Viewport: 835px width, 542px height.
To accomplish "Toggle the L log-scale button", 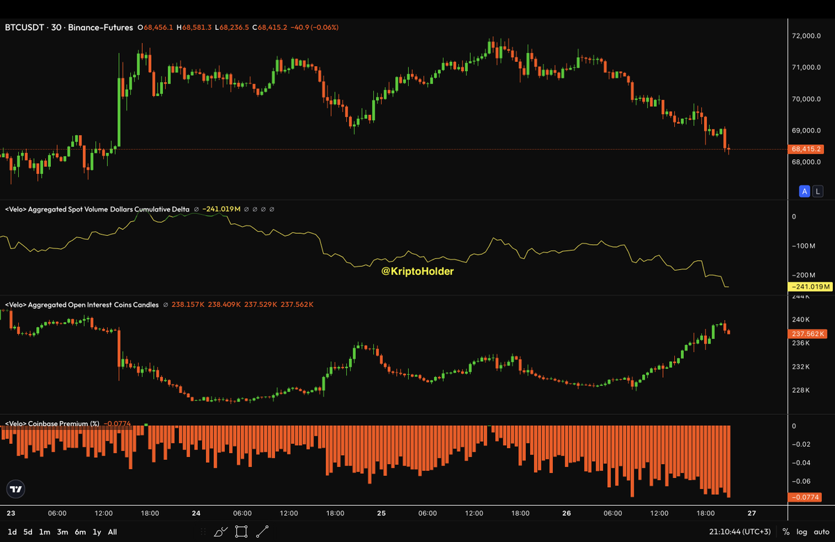I will click(x=818, y=191).
